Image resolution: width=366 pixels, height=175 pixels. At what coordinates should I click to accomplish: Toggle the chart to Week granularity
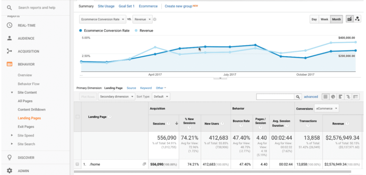[x=324, y=19]
